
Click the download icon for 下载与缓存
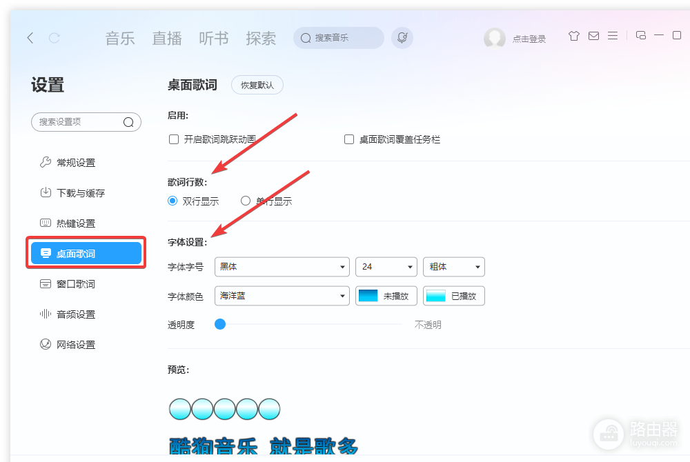pos(46,192)
